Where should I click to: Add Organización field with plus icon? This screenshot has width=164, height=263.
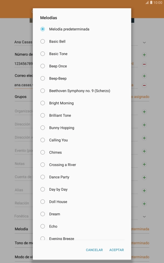pos(144,112)
